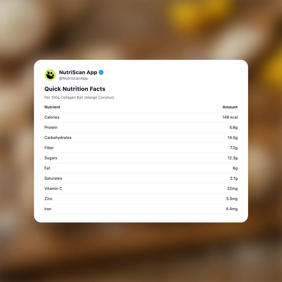This screenshot has height=282, width=282.
Task: Click the Sugars 12.3g value
Action: coord(232,158)
